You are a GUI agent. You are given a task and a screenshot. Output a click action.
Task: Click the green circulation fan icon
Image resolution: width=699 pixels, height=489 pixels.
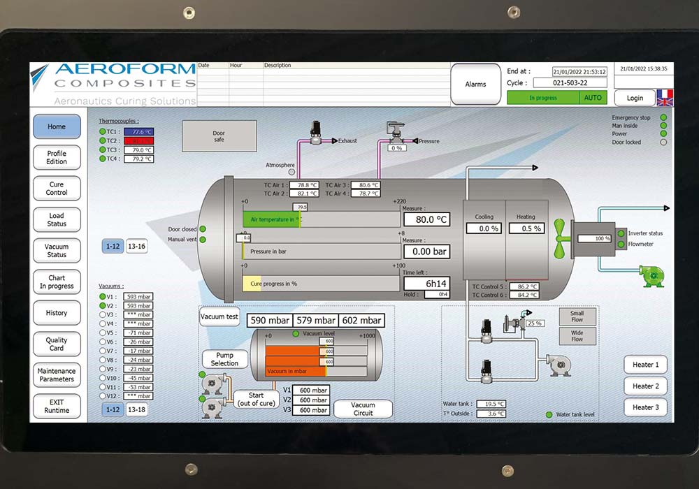561,233
